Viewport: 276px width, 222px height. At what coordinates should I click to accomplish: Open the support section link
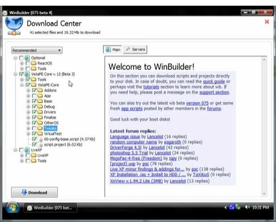(x=214, y=93)
